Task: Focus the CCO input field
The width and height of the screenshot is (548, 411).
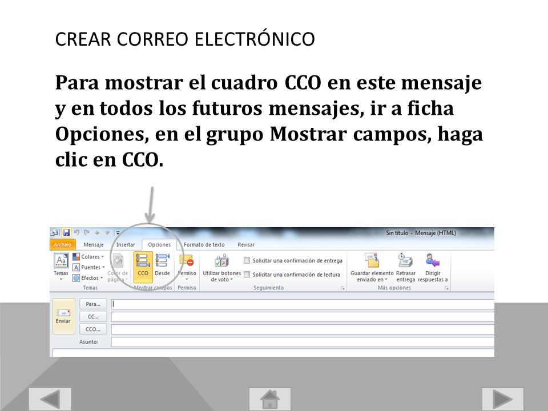Action: coord(303,329)
